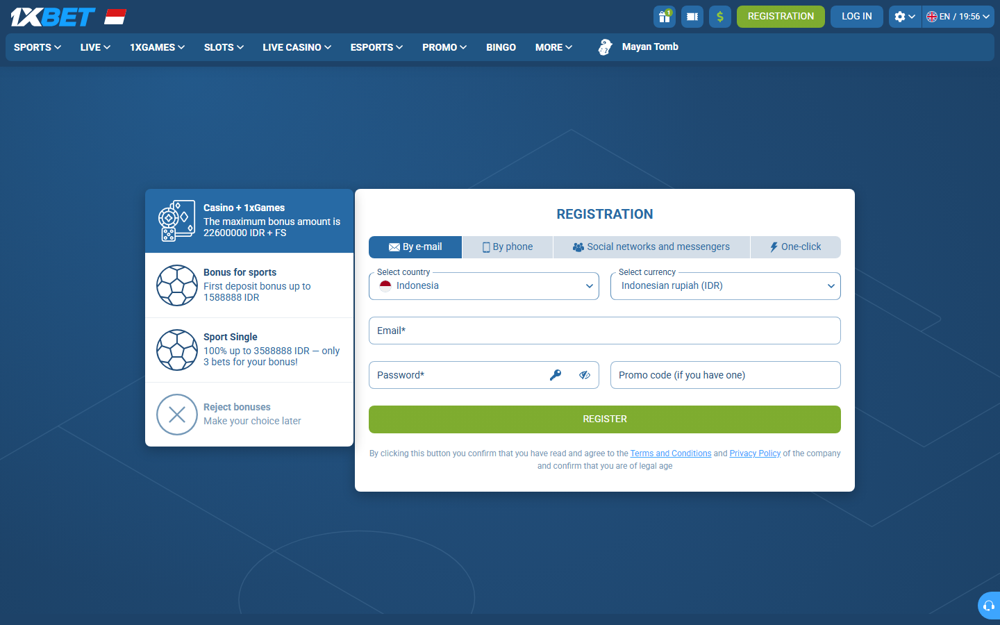This screenshot has height=625, width=1000.
Task: Open the Select currency dropdown
Action: click(726, 286)
